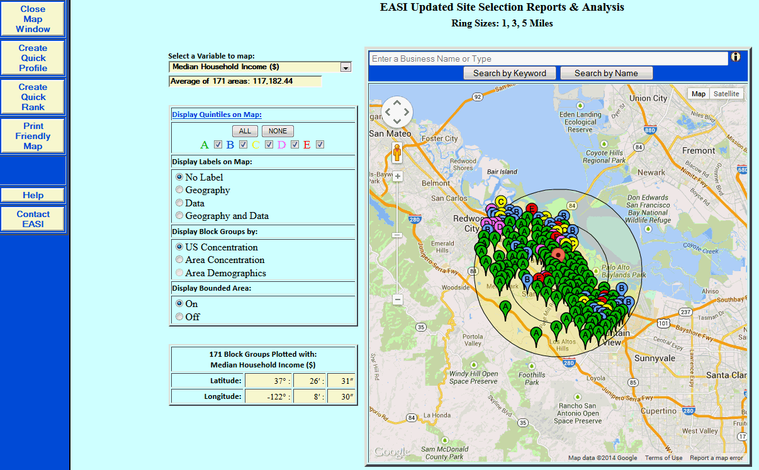Click the Street View pegman icon

tap(398, 152)
